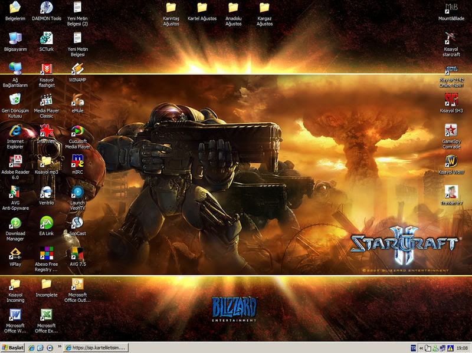Open Play BF2142 Online Now shortcut
Viewport: 472px width, 353px height.
pyautogui.click(x=451, y=75)
